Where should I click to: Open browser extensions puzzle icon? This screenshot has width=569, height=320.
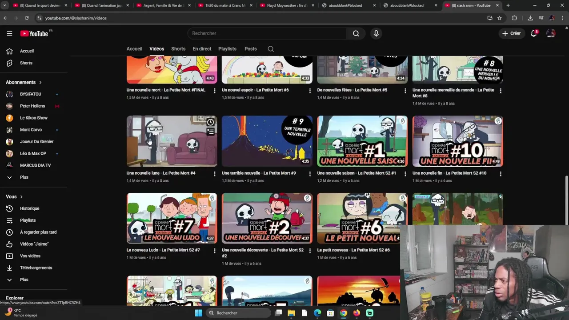coord(514,18)
